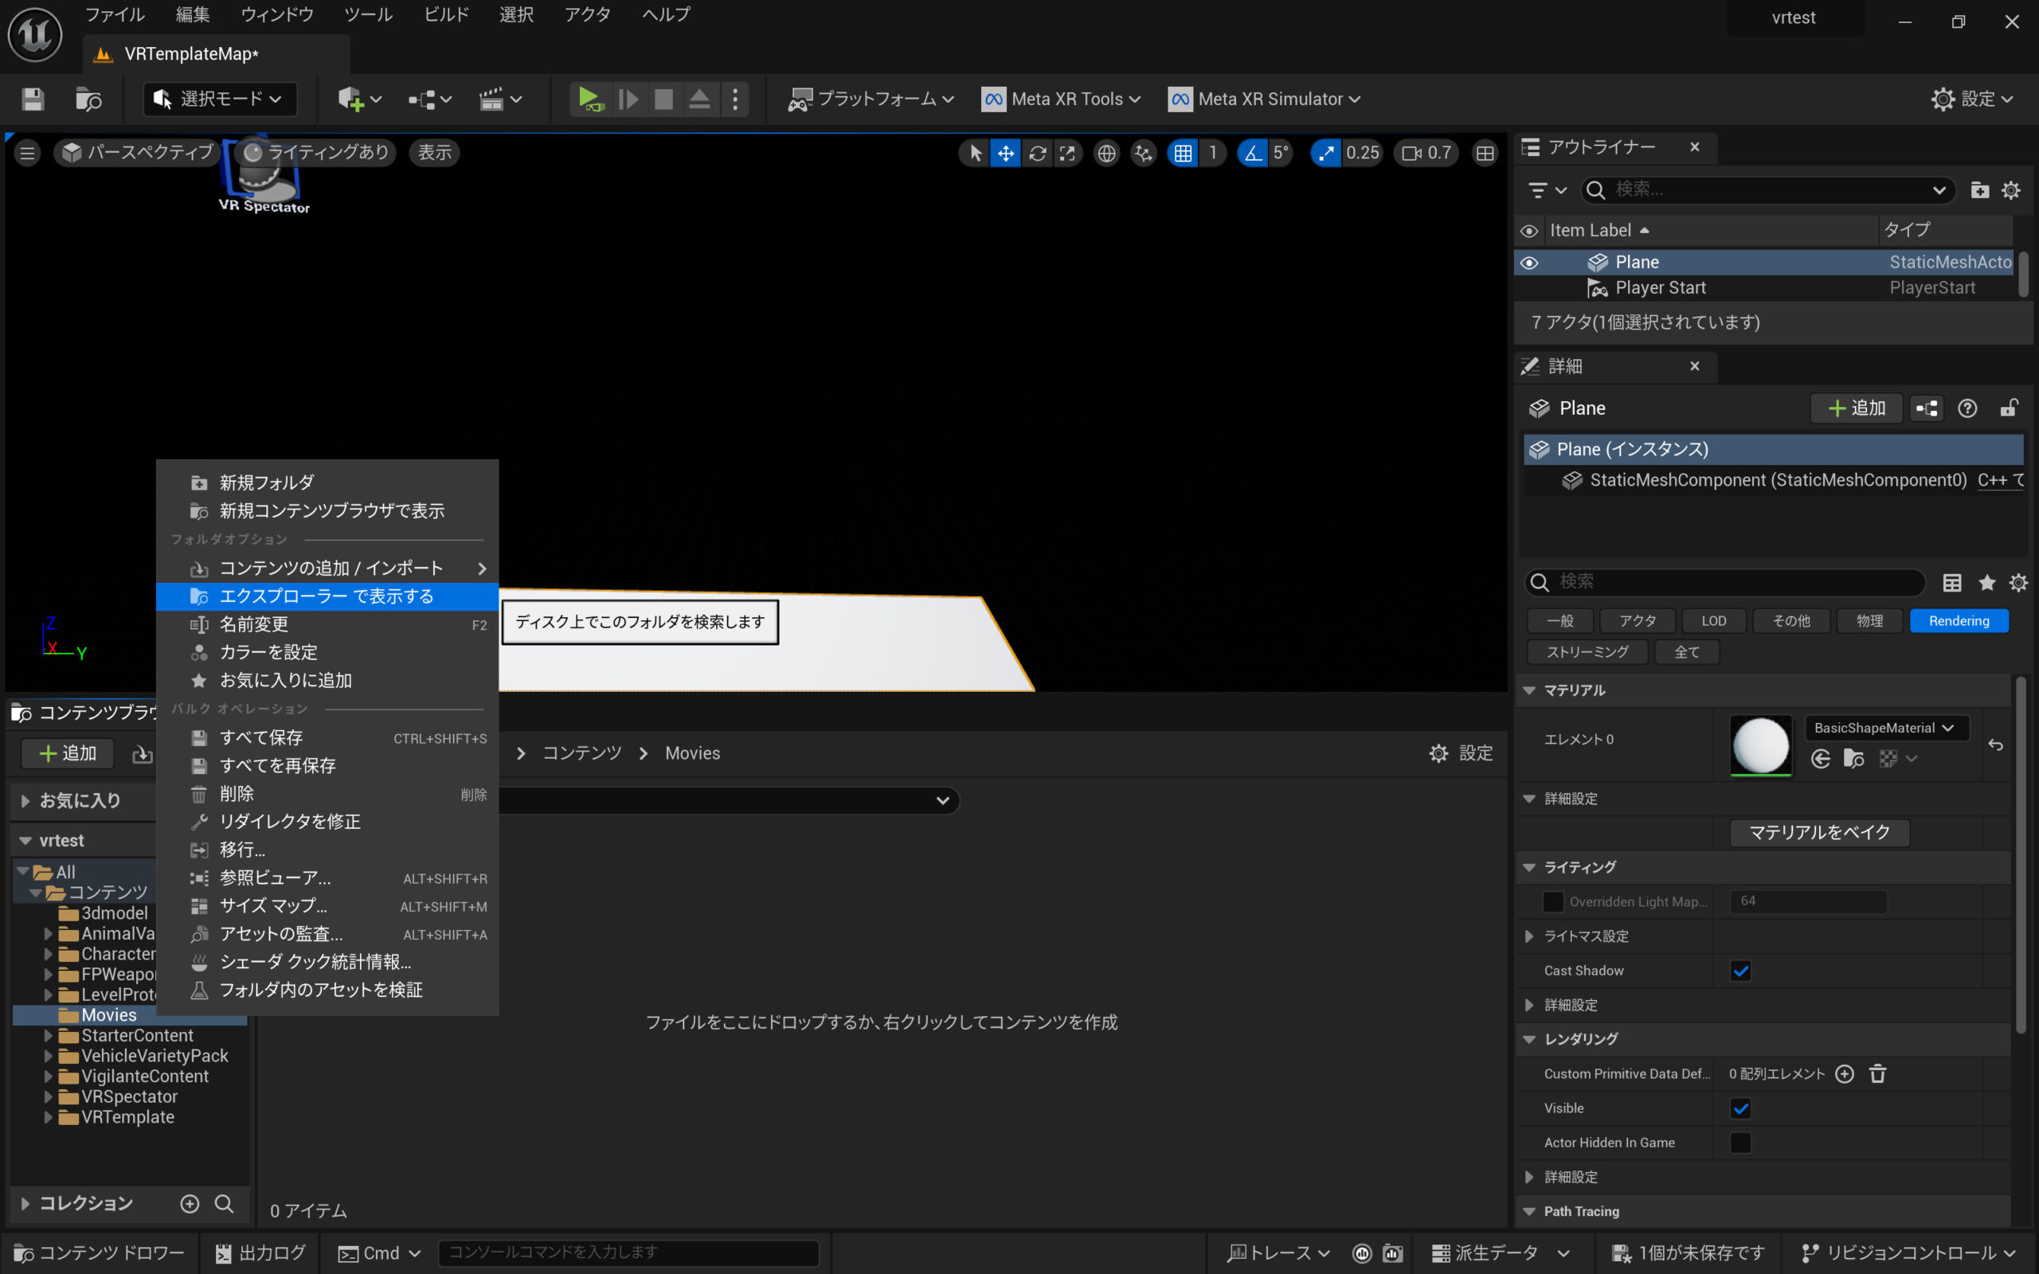Click the lock icon in Details panel
Image resolution: width=2039 pixels, height=1274 pixels.
coord(2009,408)
